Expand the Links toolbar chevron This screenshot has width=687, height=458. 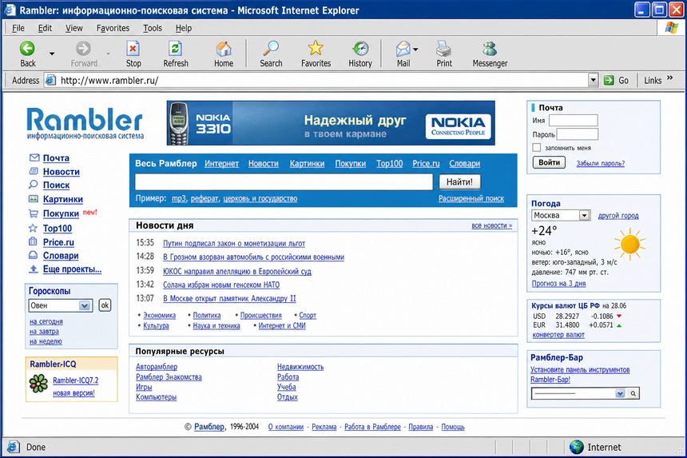[670, 78]
